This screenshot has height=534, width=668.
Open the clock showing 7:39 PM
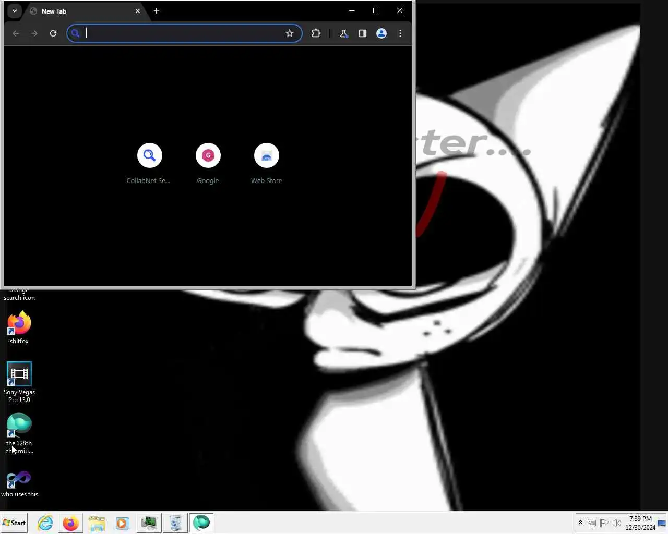pyautogui.click(x=640, y=523)
